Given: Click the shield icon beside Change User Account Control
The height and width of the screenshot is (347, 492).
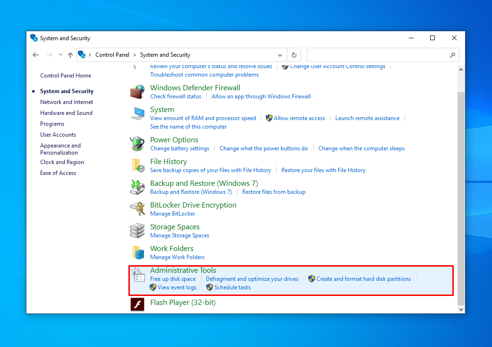Looking at the screenshot, I should (285, 67).
